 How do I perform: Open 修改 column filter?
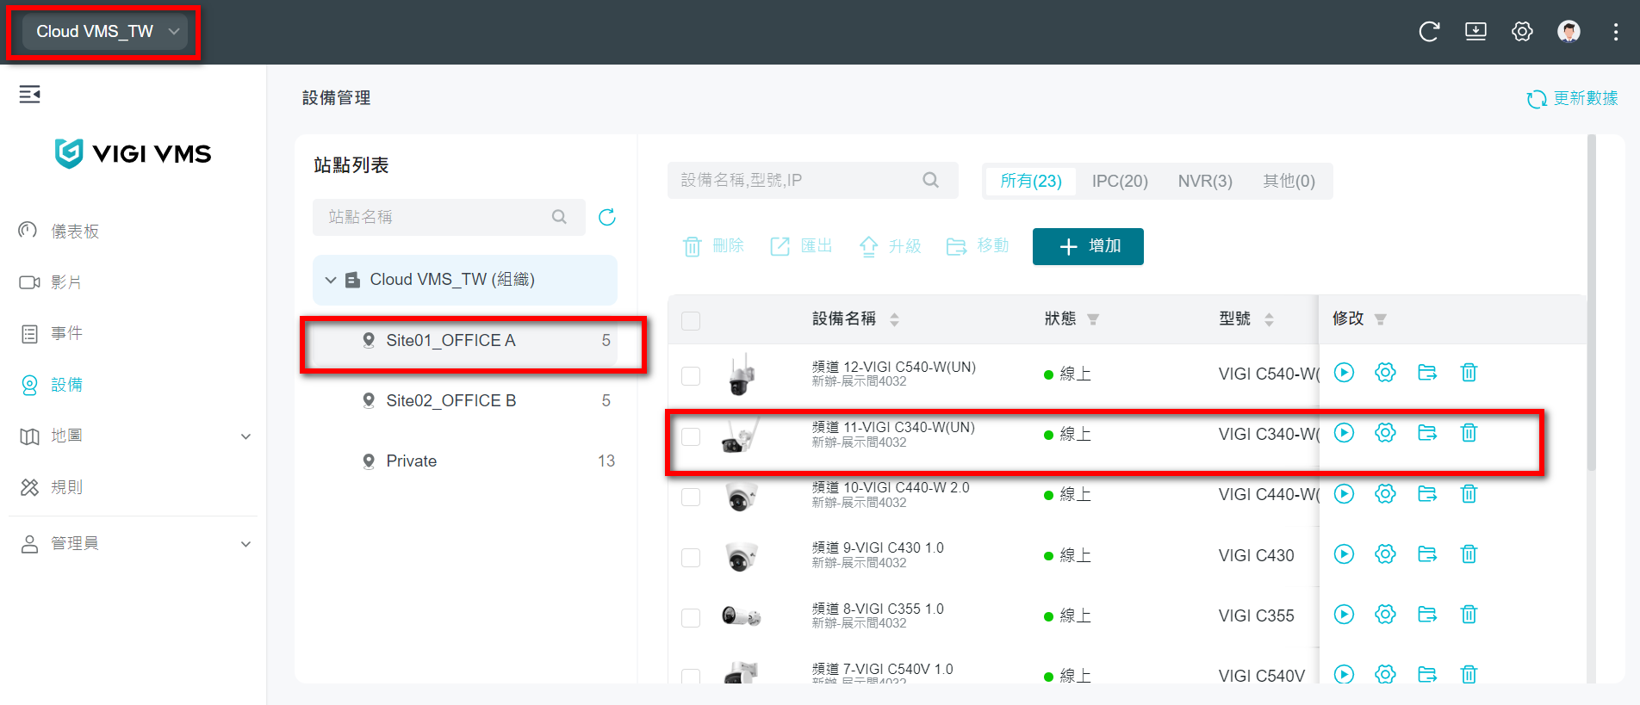point(1381,319)
